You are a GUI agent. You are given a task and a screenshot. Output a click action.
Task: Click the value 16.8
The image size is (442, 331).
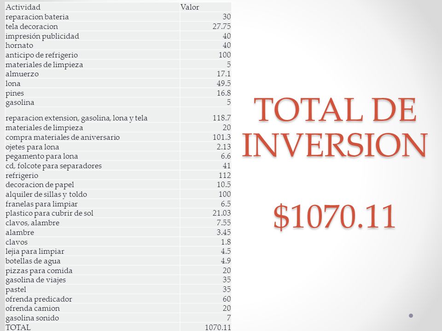click(x=224, y=93)
